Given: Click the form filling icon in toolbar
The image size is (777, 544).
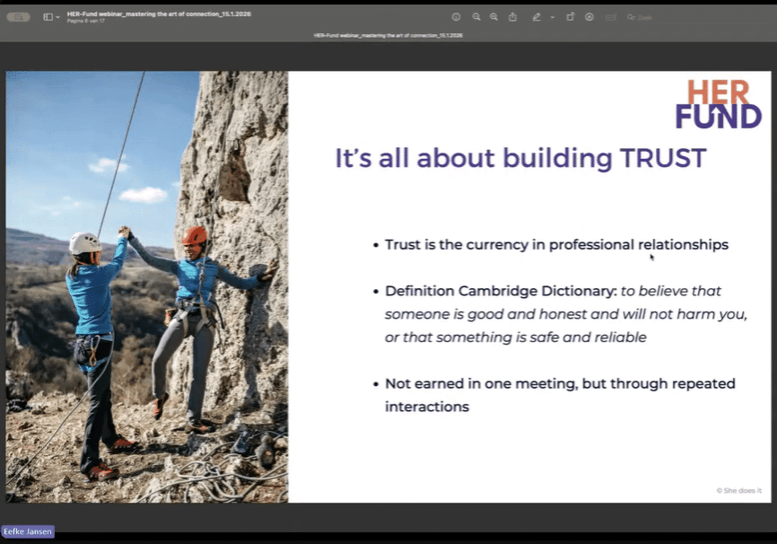Looking at the screenshot, I should 611,17.
